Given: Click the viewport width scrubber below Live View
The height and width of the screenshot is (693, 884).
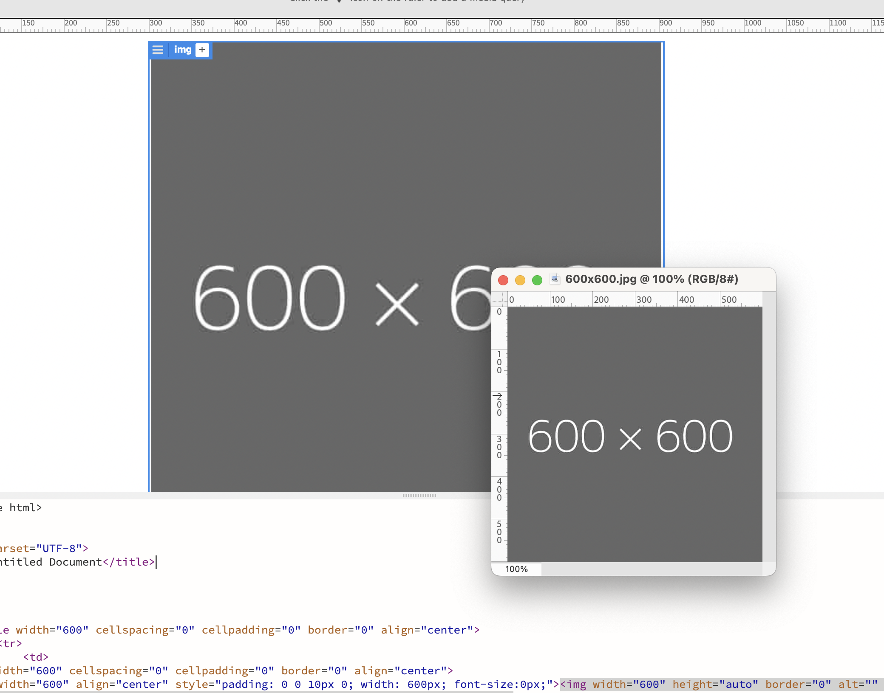Looking at the screenshot, I should coord(420,495).
